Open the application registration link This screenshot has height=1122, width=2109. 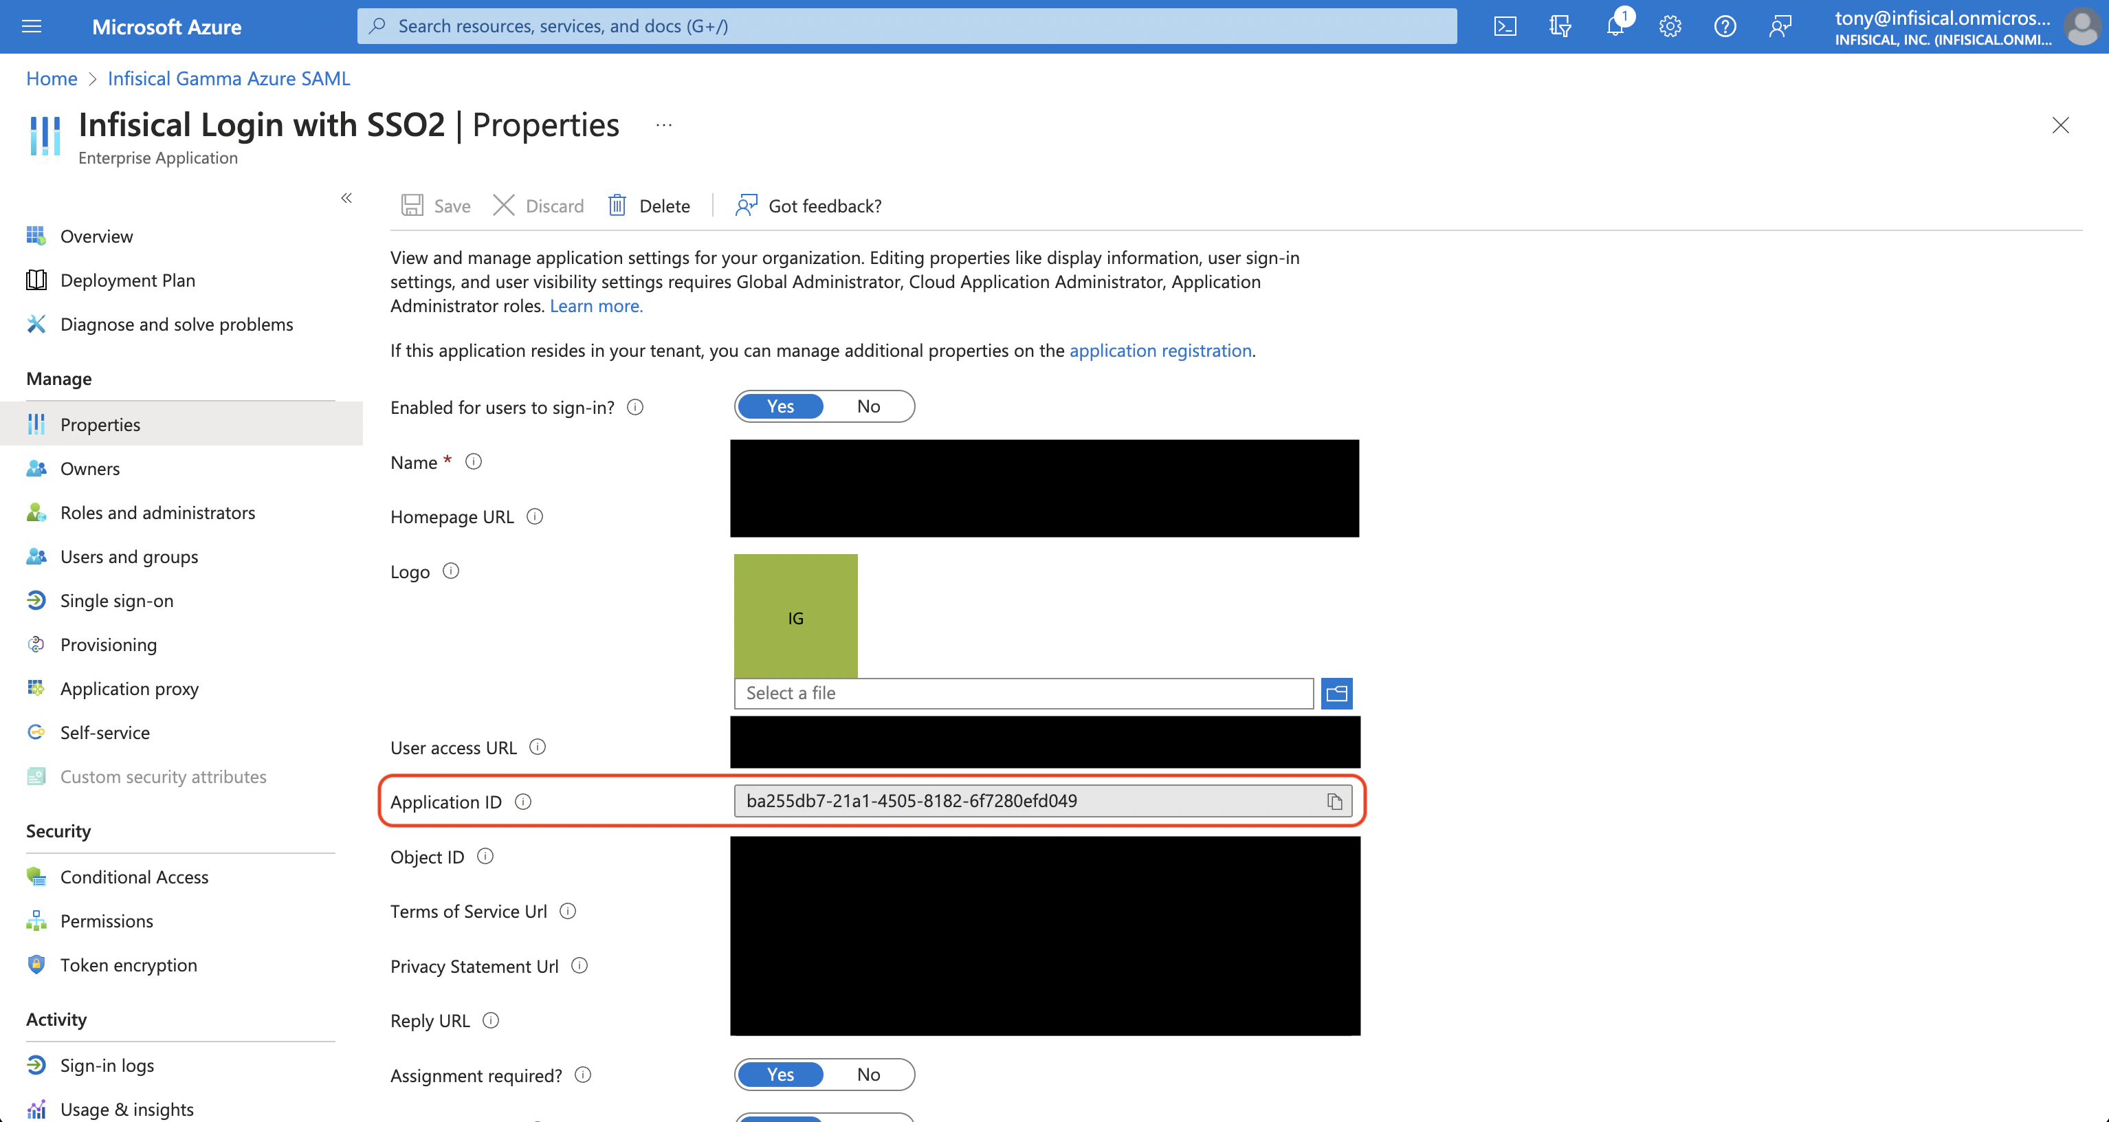click(1160, 351)
